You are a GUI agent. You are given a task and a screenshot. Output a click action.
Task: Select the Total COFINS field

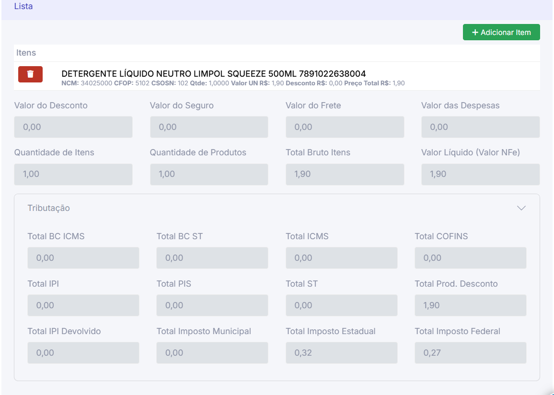tap(470, 258)
